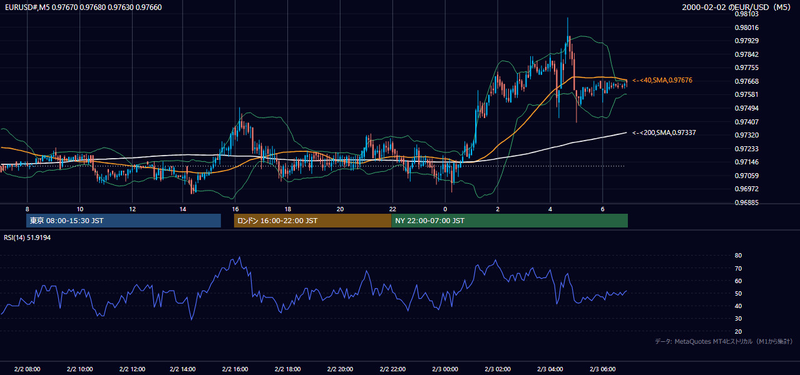Click the 0.97842 price axis value
Screen dimensions: 800x375
click(746, 54)
